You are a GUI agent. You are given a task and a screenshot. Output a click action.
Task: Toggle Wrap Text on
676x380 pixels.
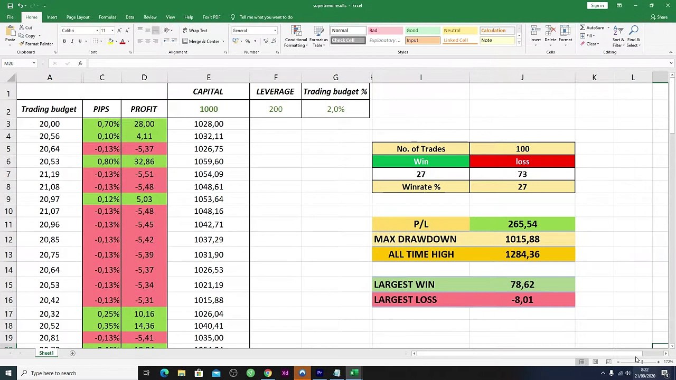(x=195, y=31)
